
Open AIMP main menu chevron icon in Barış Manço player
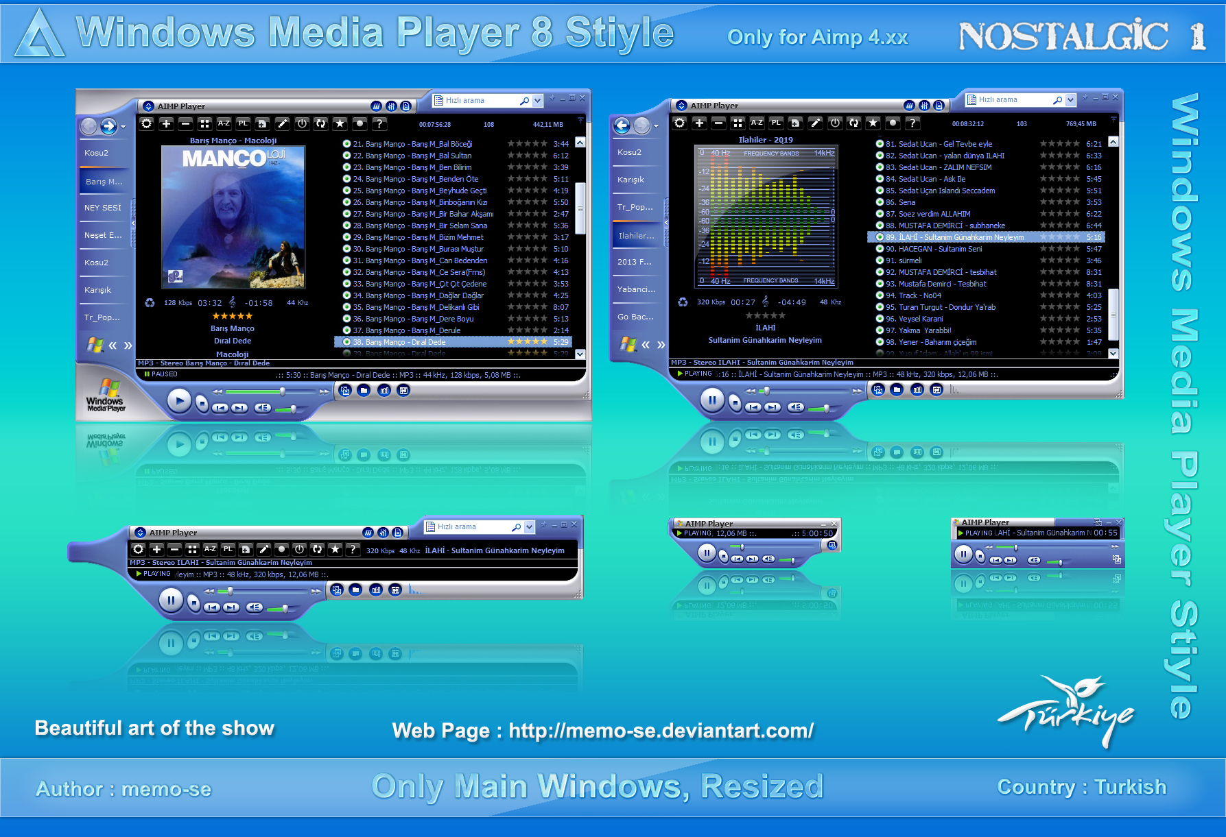(x=148, y=106)
